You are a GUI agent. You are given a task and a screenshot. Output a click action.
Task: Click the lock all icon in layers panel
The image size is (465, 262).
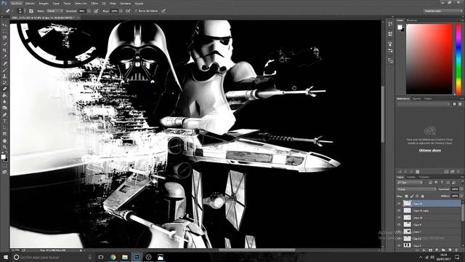[423, 196]
